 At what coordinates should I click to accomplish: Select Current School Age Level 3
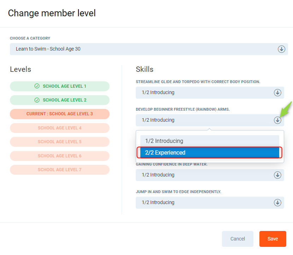60,114
